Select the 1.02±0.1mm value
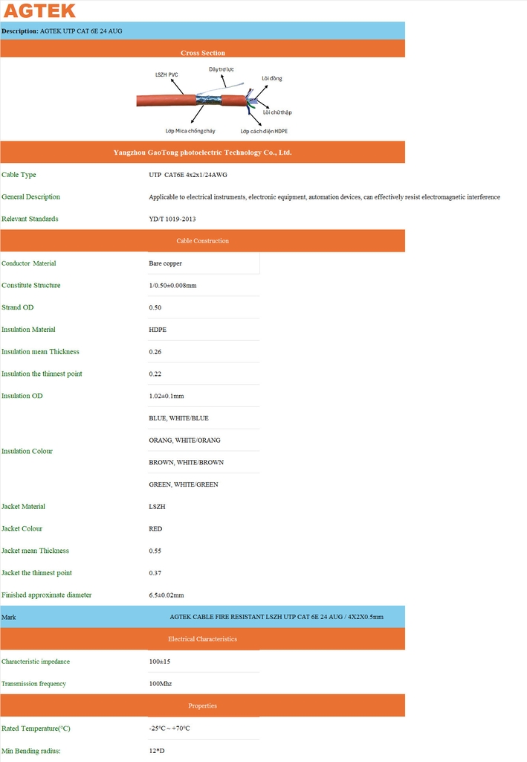This screenshot has width=527, height=762. coord(166,396)
